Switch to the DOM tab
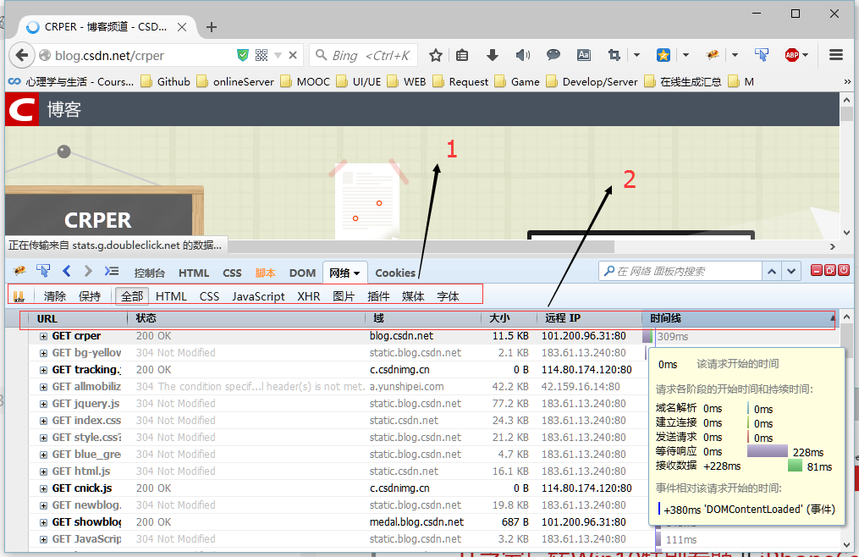Viewport: 859px width, 557px height. [x=302, y=273]
